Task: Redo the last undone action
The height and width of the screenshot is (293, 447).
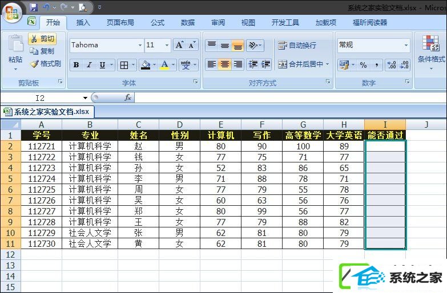Action: pos(65,7)
